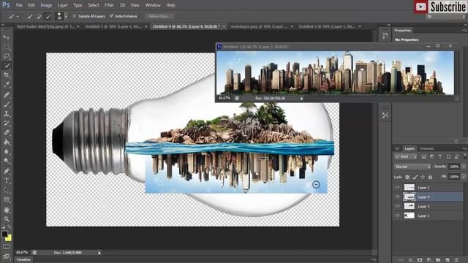Hide Layer 4 using its eye icon

(x=397, y=197)
